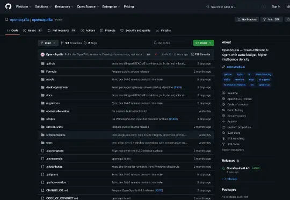Open the .dockerignore file
This screenshot has height=200, width=290.
tap(55, 151)
